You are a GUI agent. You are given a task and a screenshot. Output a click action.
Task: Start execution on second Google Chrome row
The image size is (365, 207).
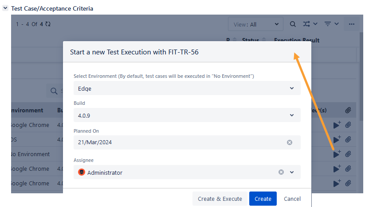337,169
